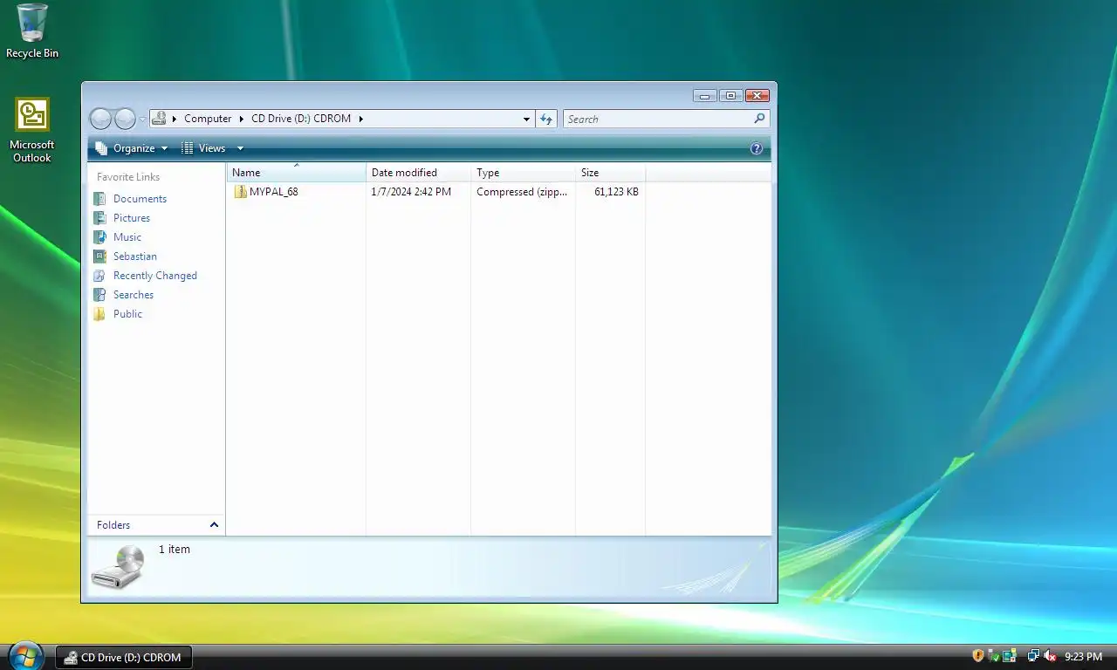This screenshot has width=1117, height=670.
Task: Sort files by the Name column
Action: pyautogui.click(x=297, y=173)
